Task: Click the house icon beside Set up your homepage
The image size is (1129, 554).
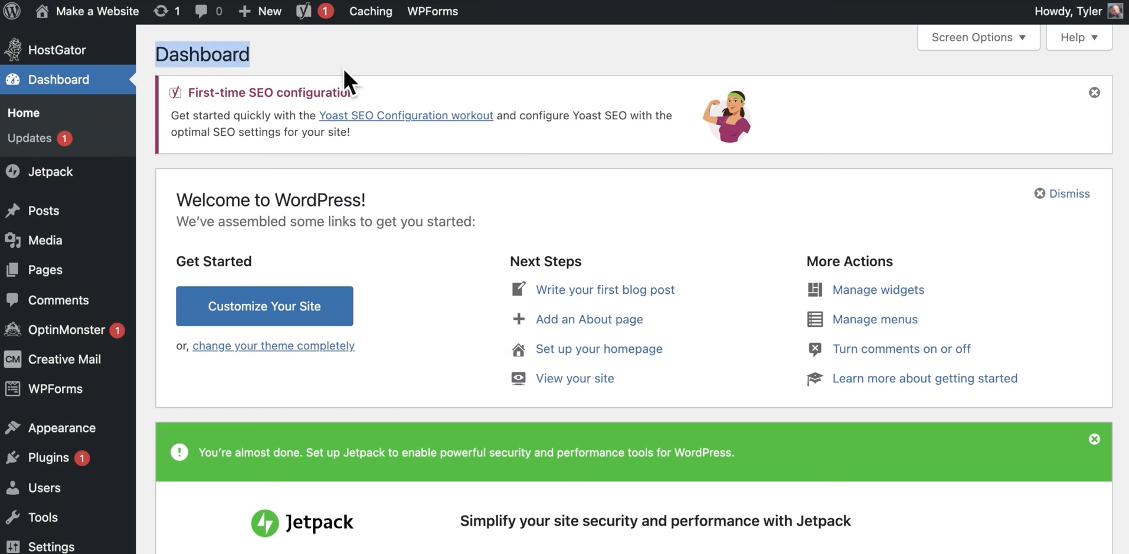Action: pos(518,349)
